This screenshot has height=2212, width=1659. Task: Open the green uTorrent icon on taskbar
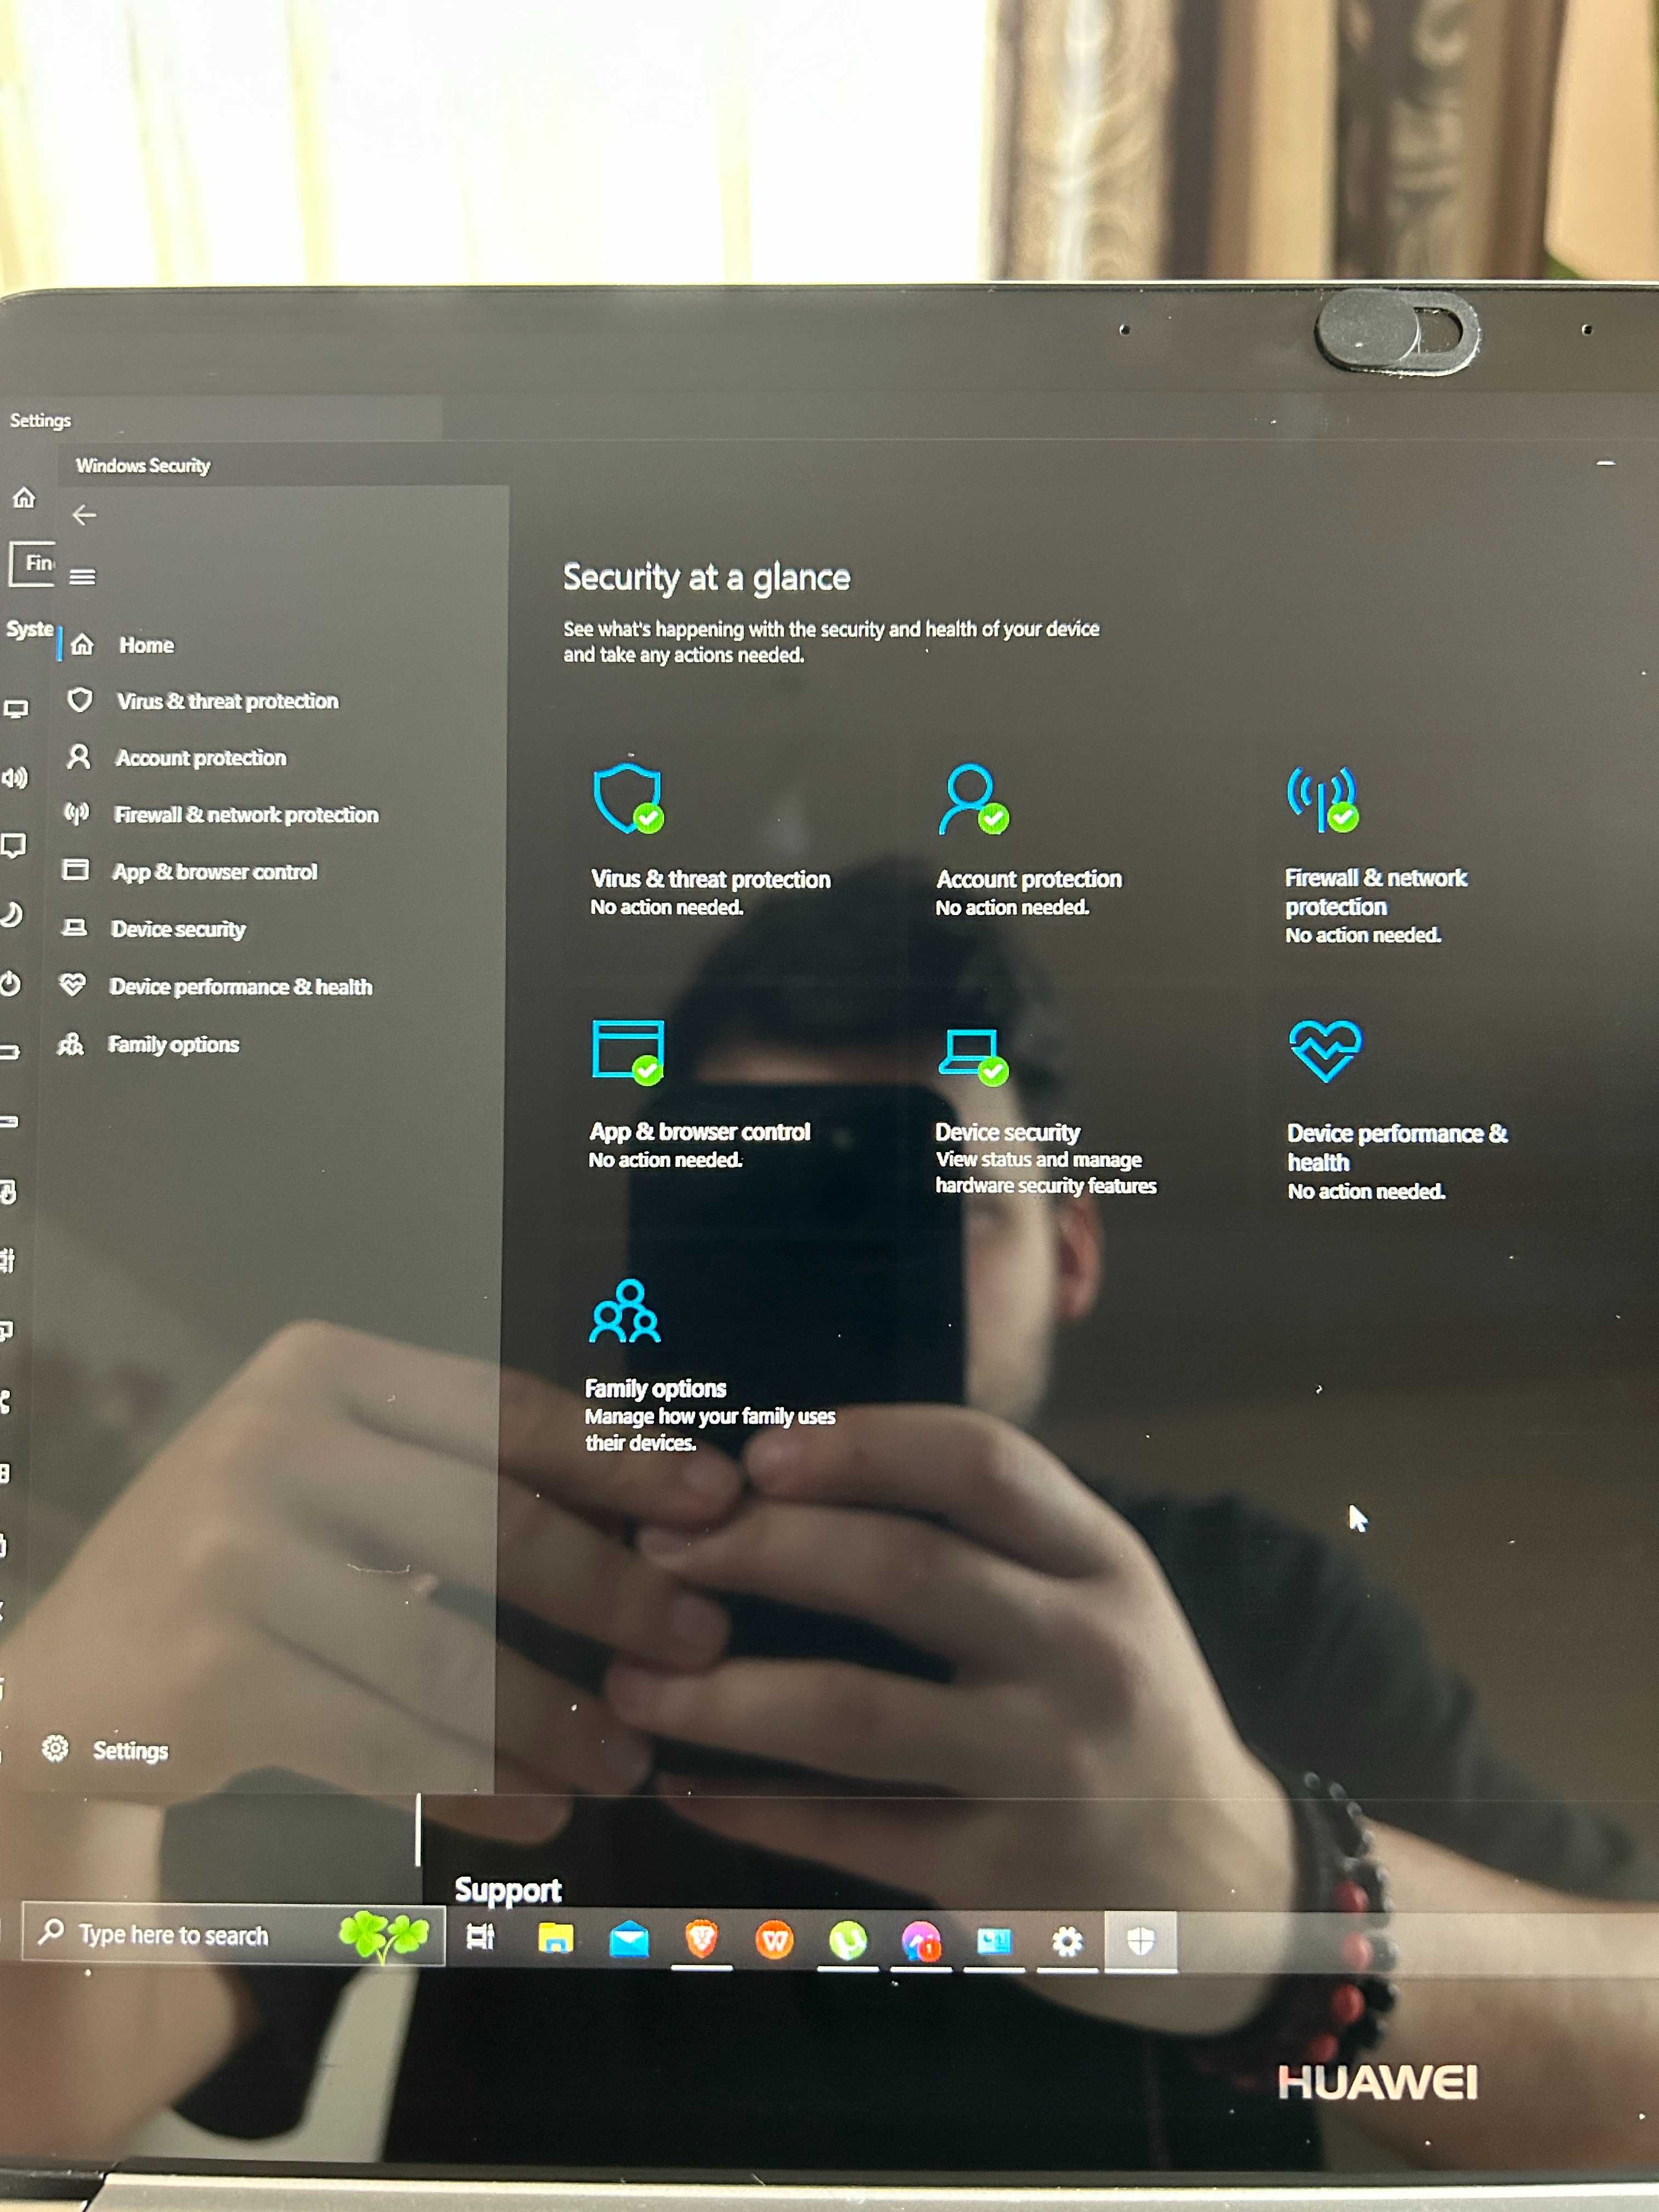coord(847,1942)
